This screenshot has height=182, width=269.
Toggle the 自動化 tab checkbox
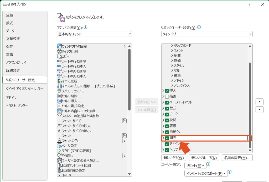[167, 132]
